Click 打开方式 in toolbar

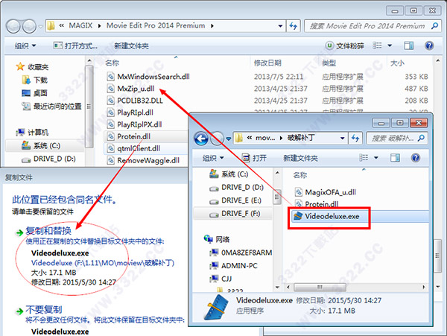75,45
